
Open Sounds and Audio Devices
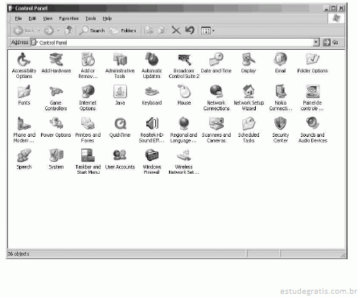[x=313, y=130]
